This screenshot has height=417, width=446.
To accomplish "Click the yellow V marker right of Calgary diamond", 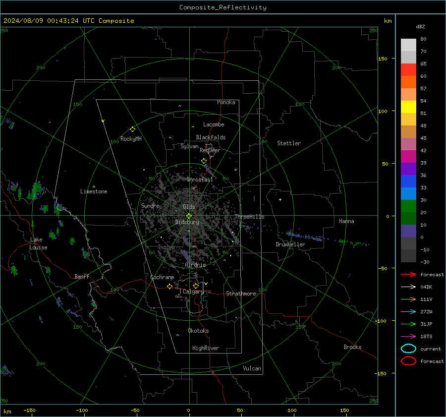I will point(206,284).
